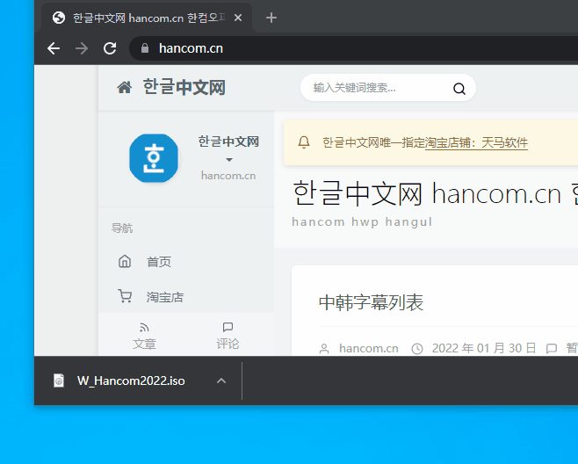Switch to the 评论 tab

point(228,336)
